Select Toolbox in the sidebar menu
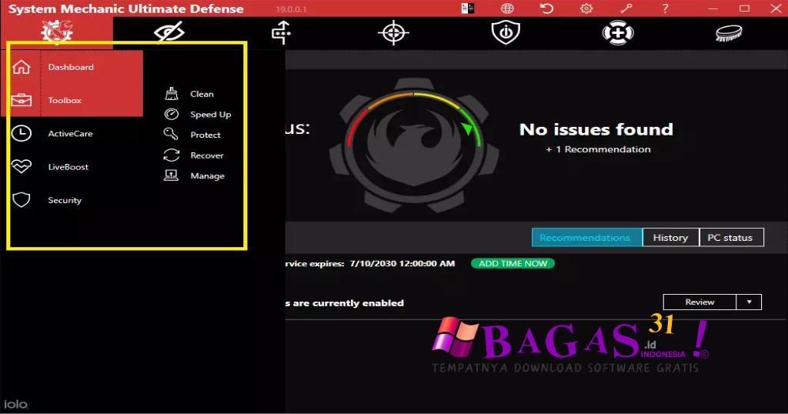This screenshot has height=414, width=788. (65, 101)
